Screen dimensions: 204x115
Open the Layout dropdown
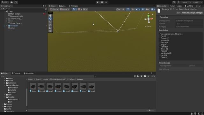(x=198, y=2)
